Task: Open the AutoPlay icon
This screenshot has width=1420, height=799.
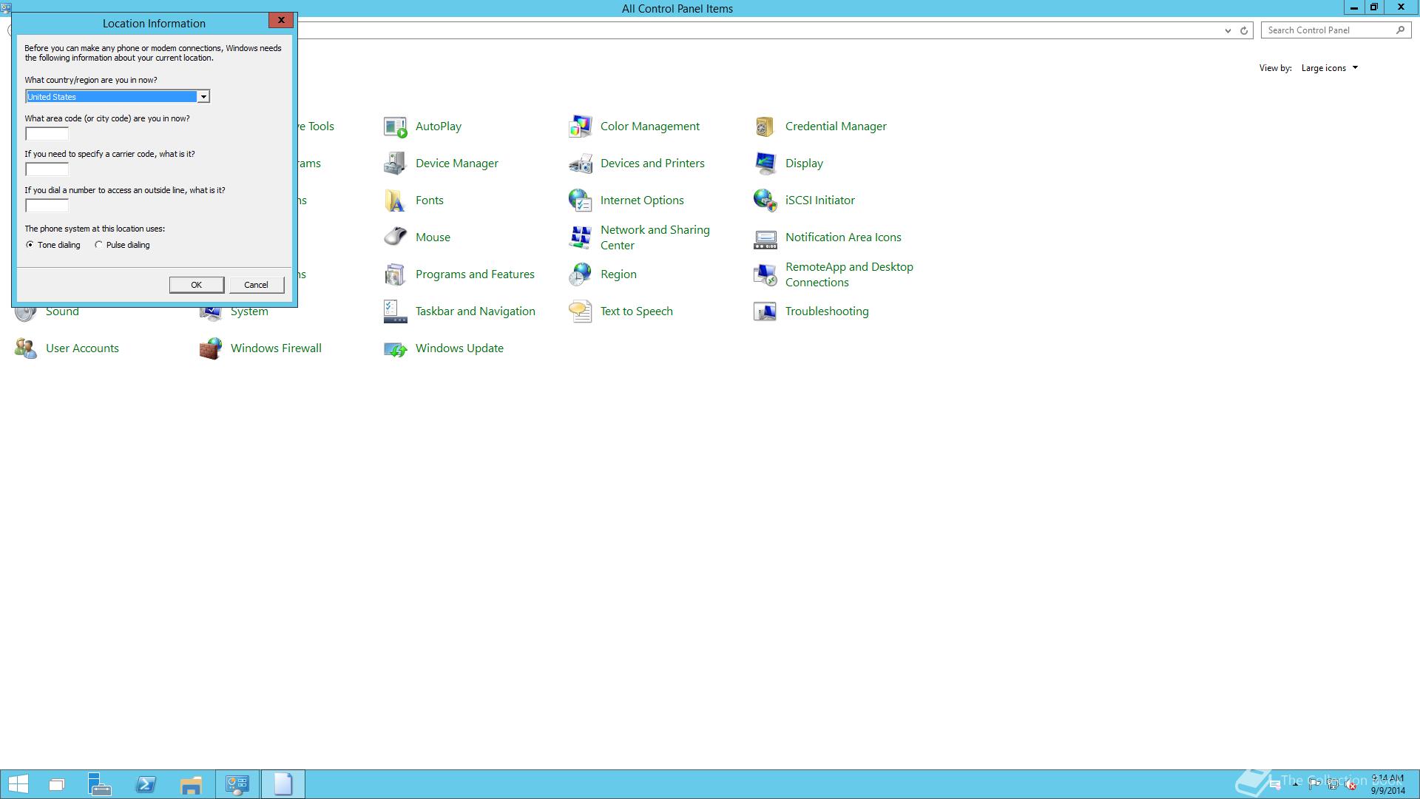Action: (x=396, y=127)
